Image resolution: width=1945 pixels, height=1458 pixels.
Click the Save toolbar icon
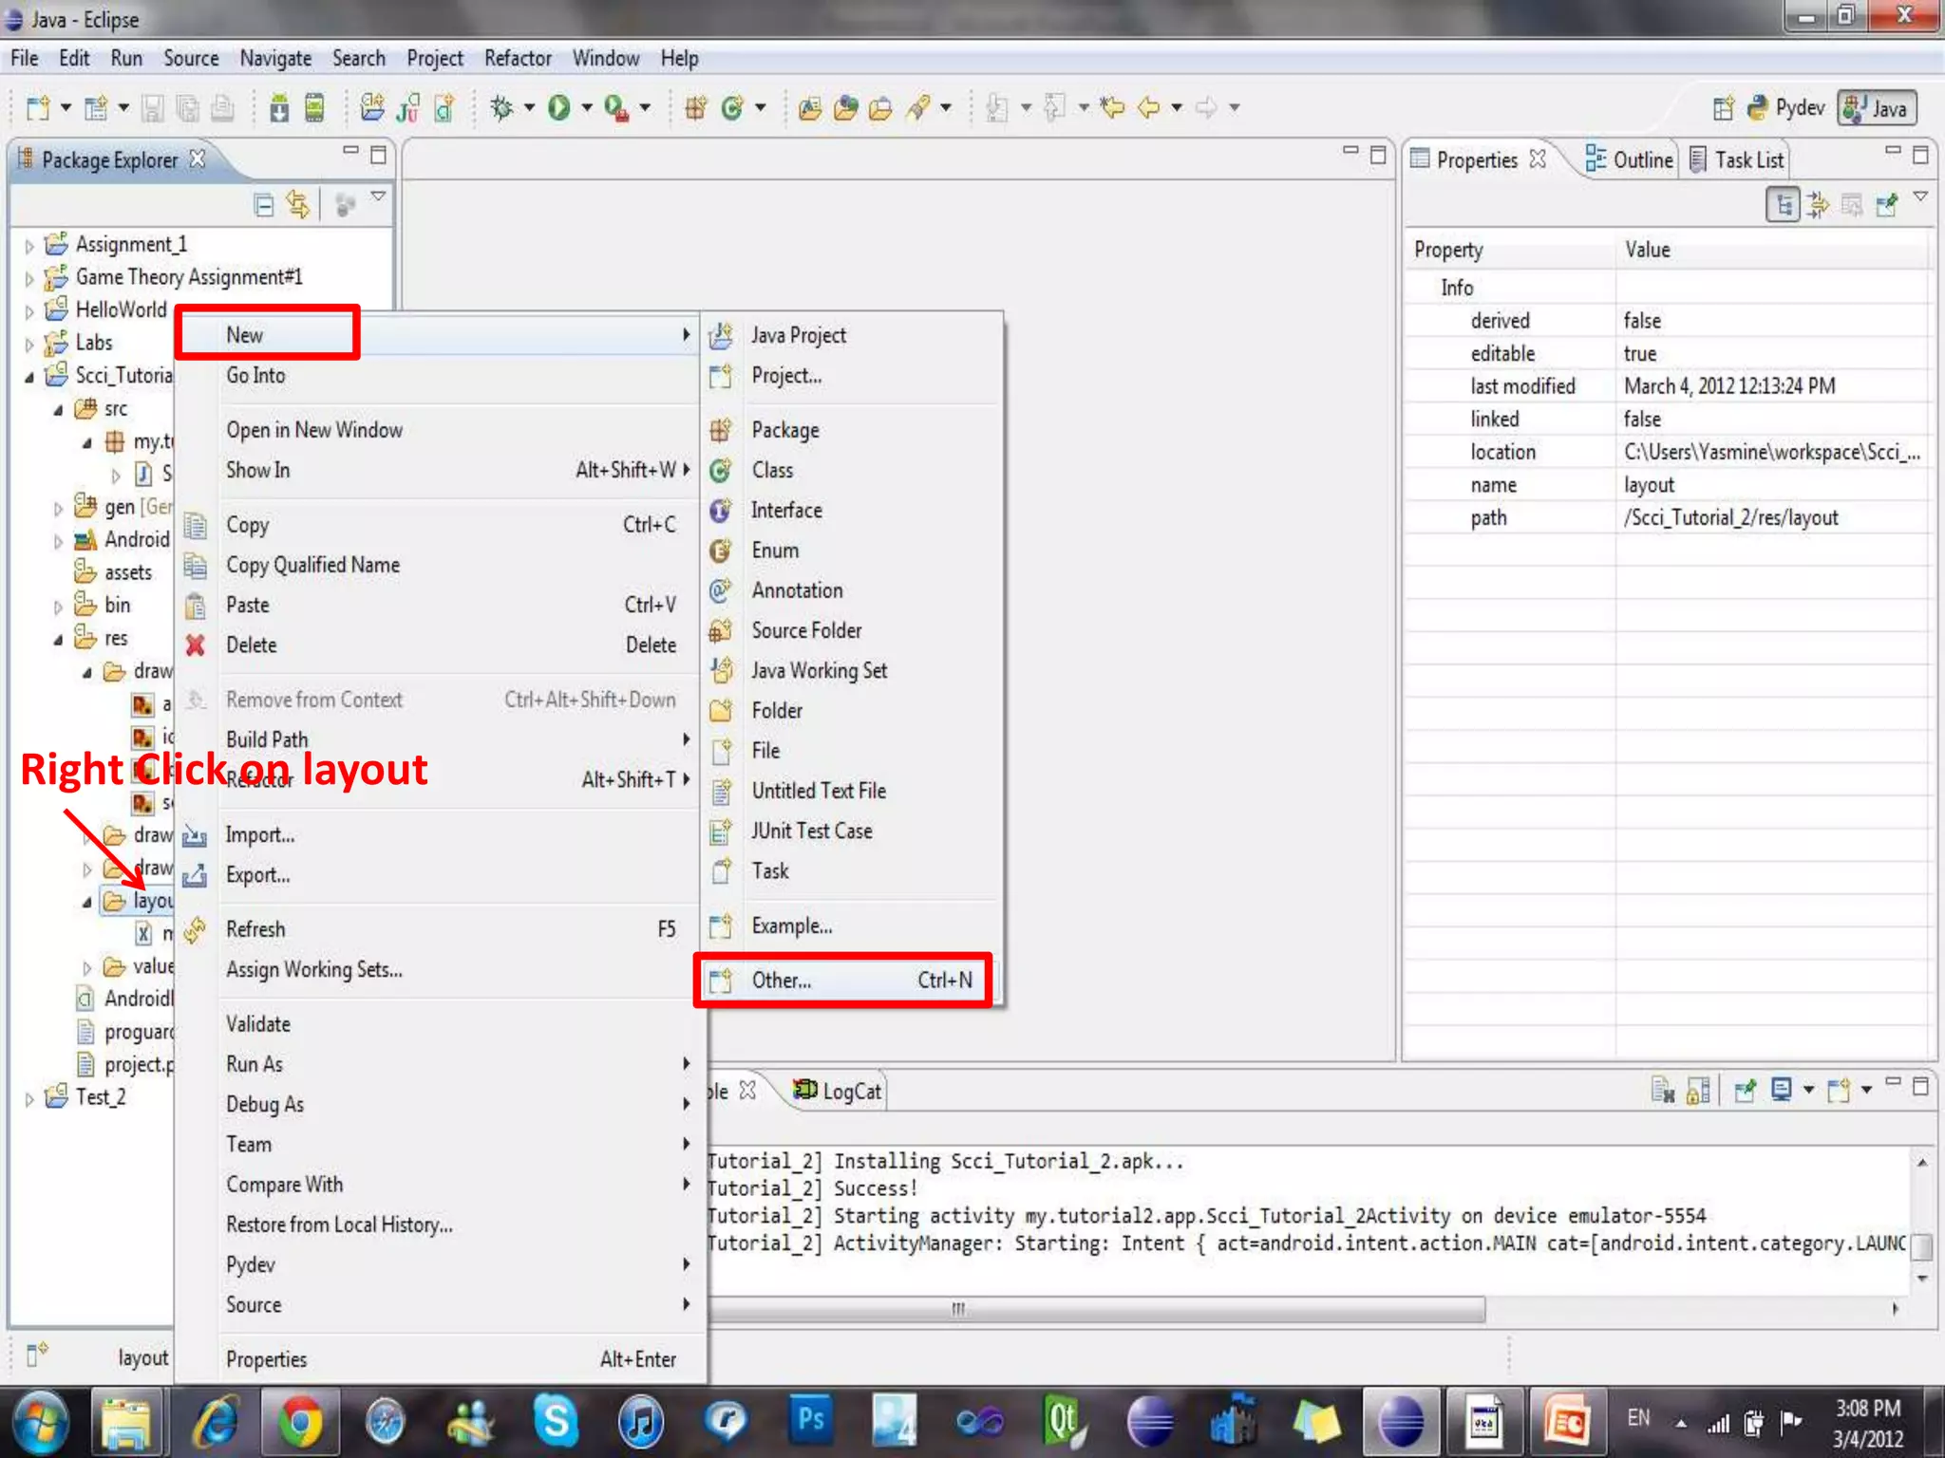[x=152, y=107]
